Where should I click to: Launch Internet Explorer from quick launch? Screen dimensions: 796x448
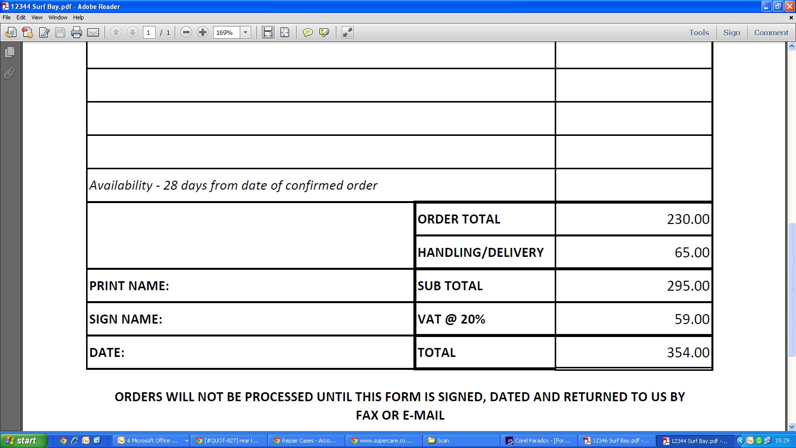coord(75,441)
